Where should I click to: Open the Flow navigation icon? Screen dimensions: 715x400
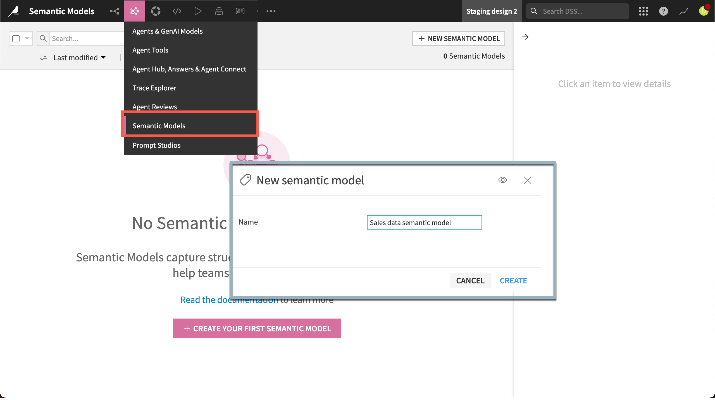(114, 11)
